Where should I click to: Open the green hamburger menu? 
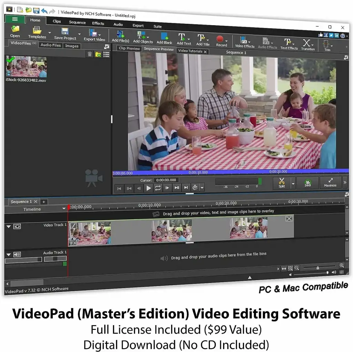coord(15,19)
